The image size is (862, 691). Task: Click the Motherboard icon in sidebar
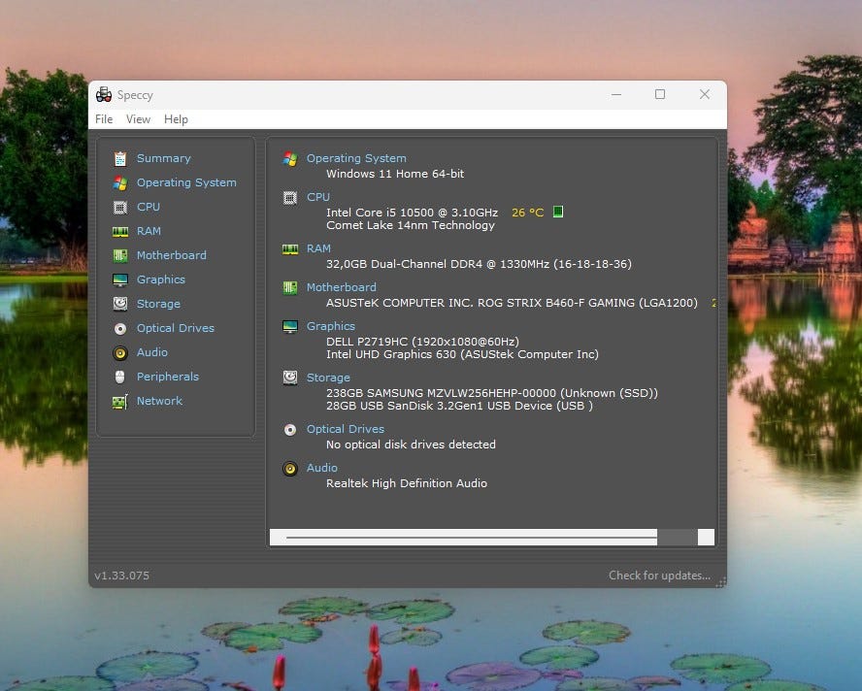pyautogui.click(x=120, y=255)
